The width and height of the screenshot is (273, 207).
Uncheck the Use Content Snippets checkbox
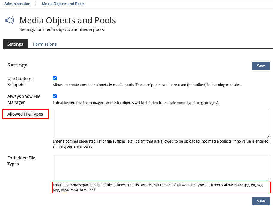pyautogui.click(x=55, y=79)
